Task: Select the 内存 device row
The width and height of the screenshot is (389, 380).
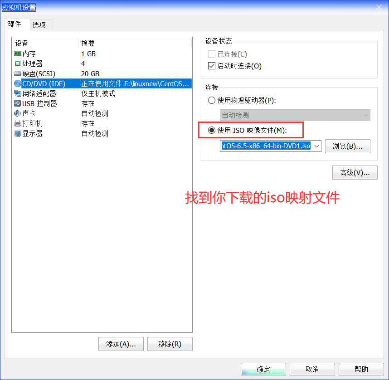Action: pyautogui.click(x=103, y=54)
